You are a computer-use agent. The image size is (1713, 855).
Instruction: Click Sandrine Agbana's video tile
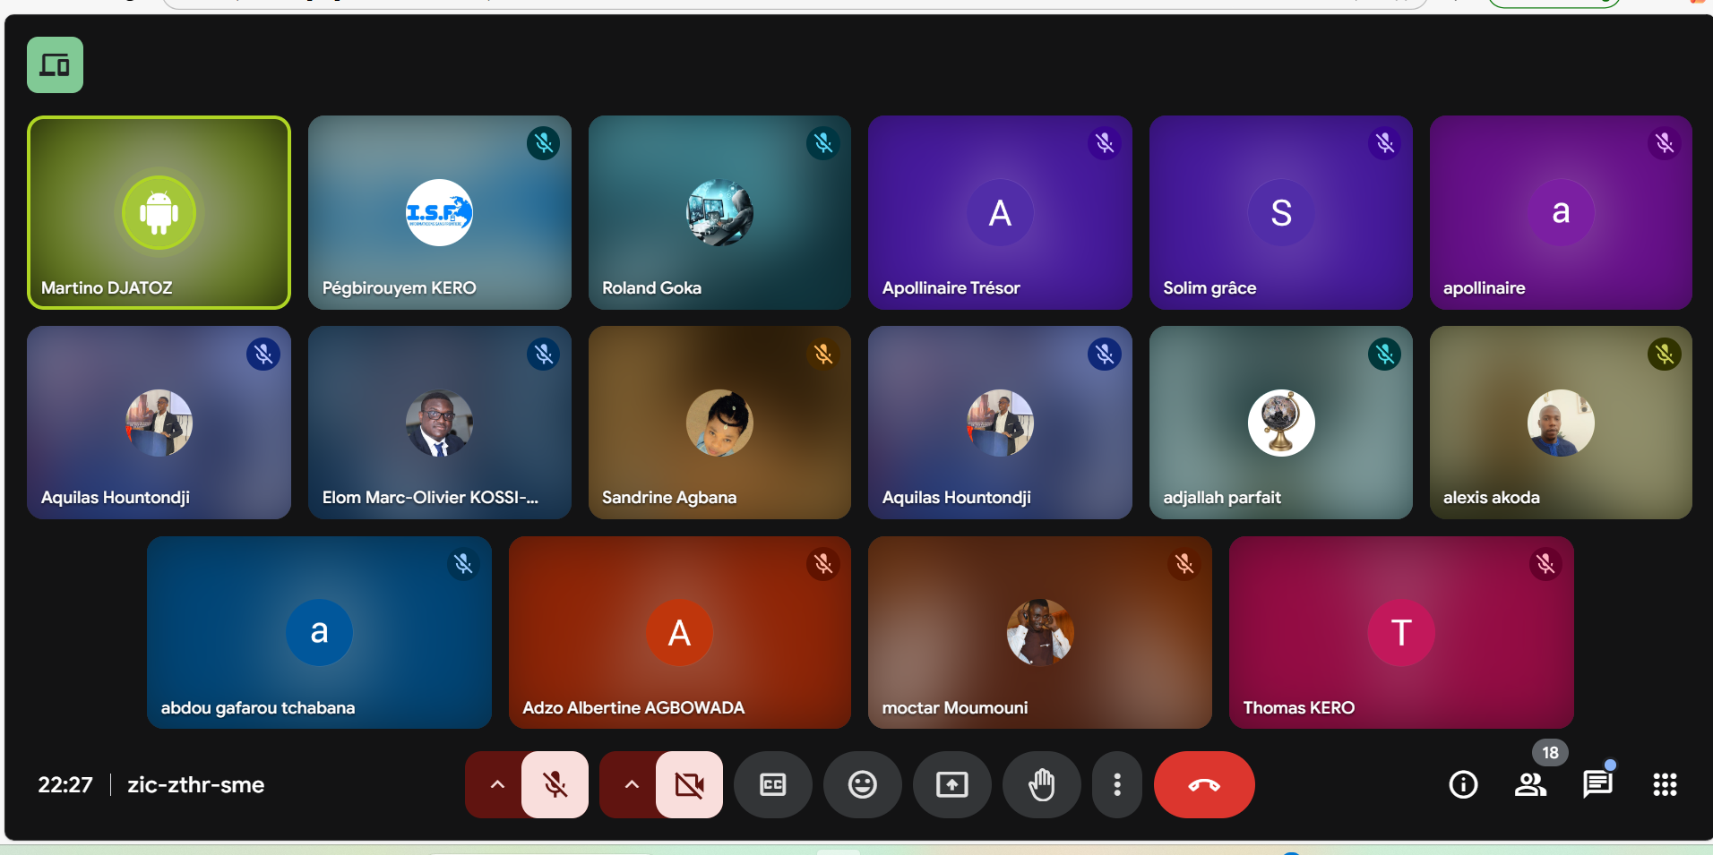[719, 423]
